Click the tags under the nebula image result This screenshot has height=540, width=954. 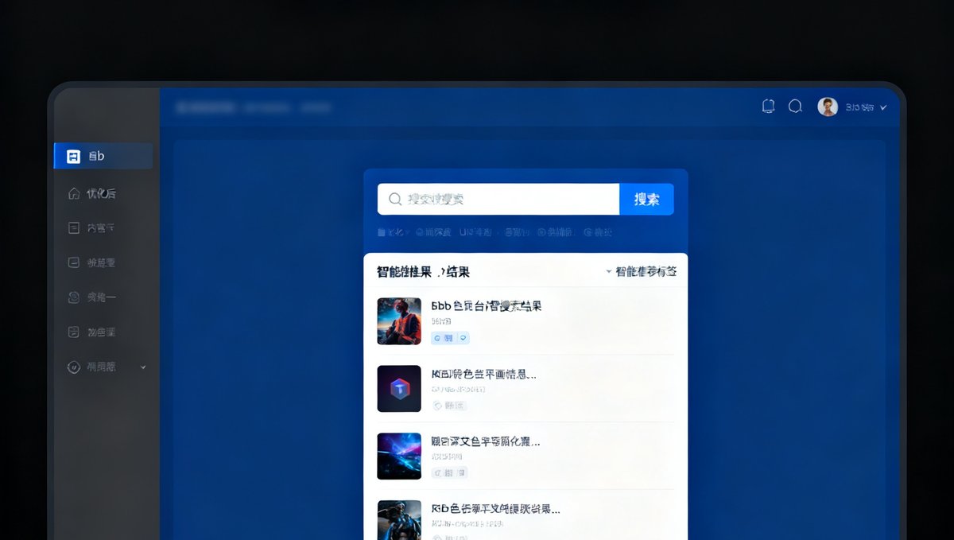click(449, 472)
